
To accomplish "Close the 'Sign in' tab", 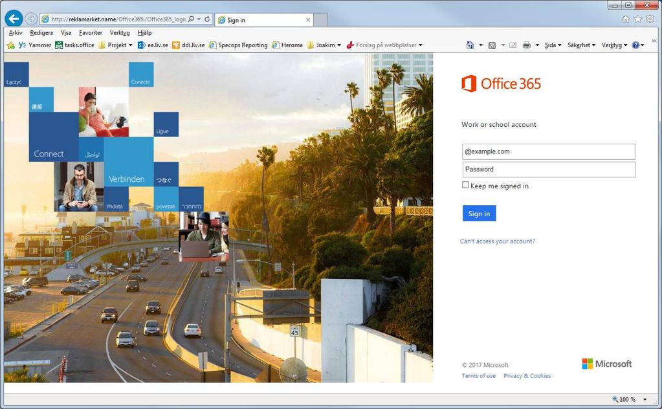I will coord(308,20).
